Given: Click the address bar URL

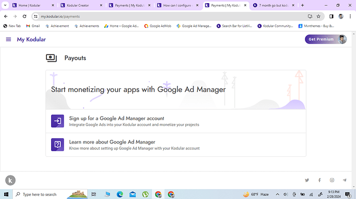Looking at the screenshot, I should click(x=60, y=16).
